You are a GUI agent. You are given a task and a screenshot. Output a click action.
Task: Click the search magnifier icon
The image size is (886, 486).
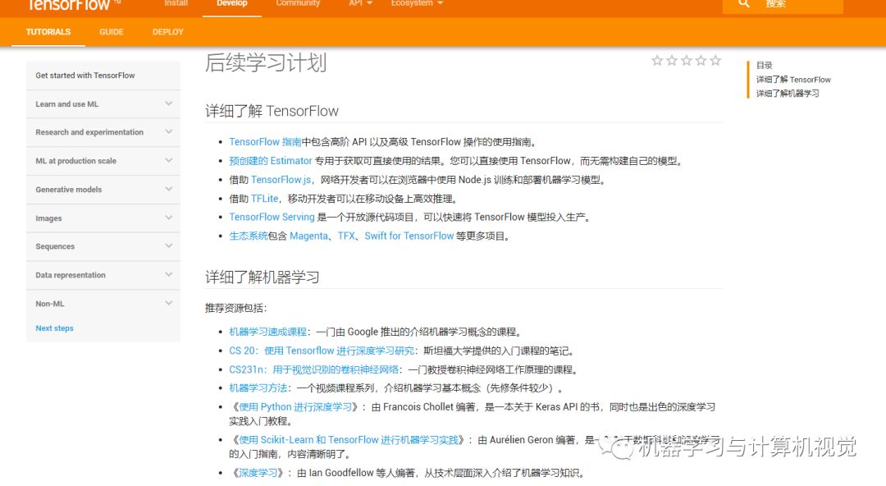tap(743, 3)
